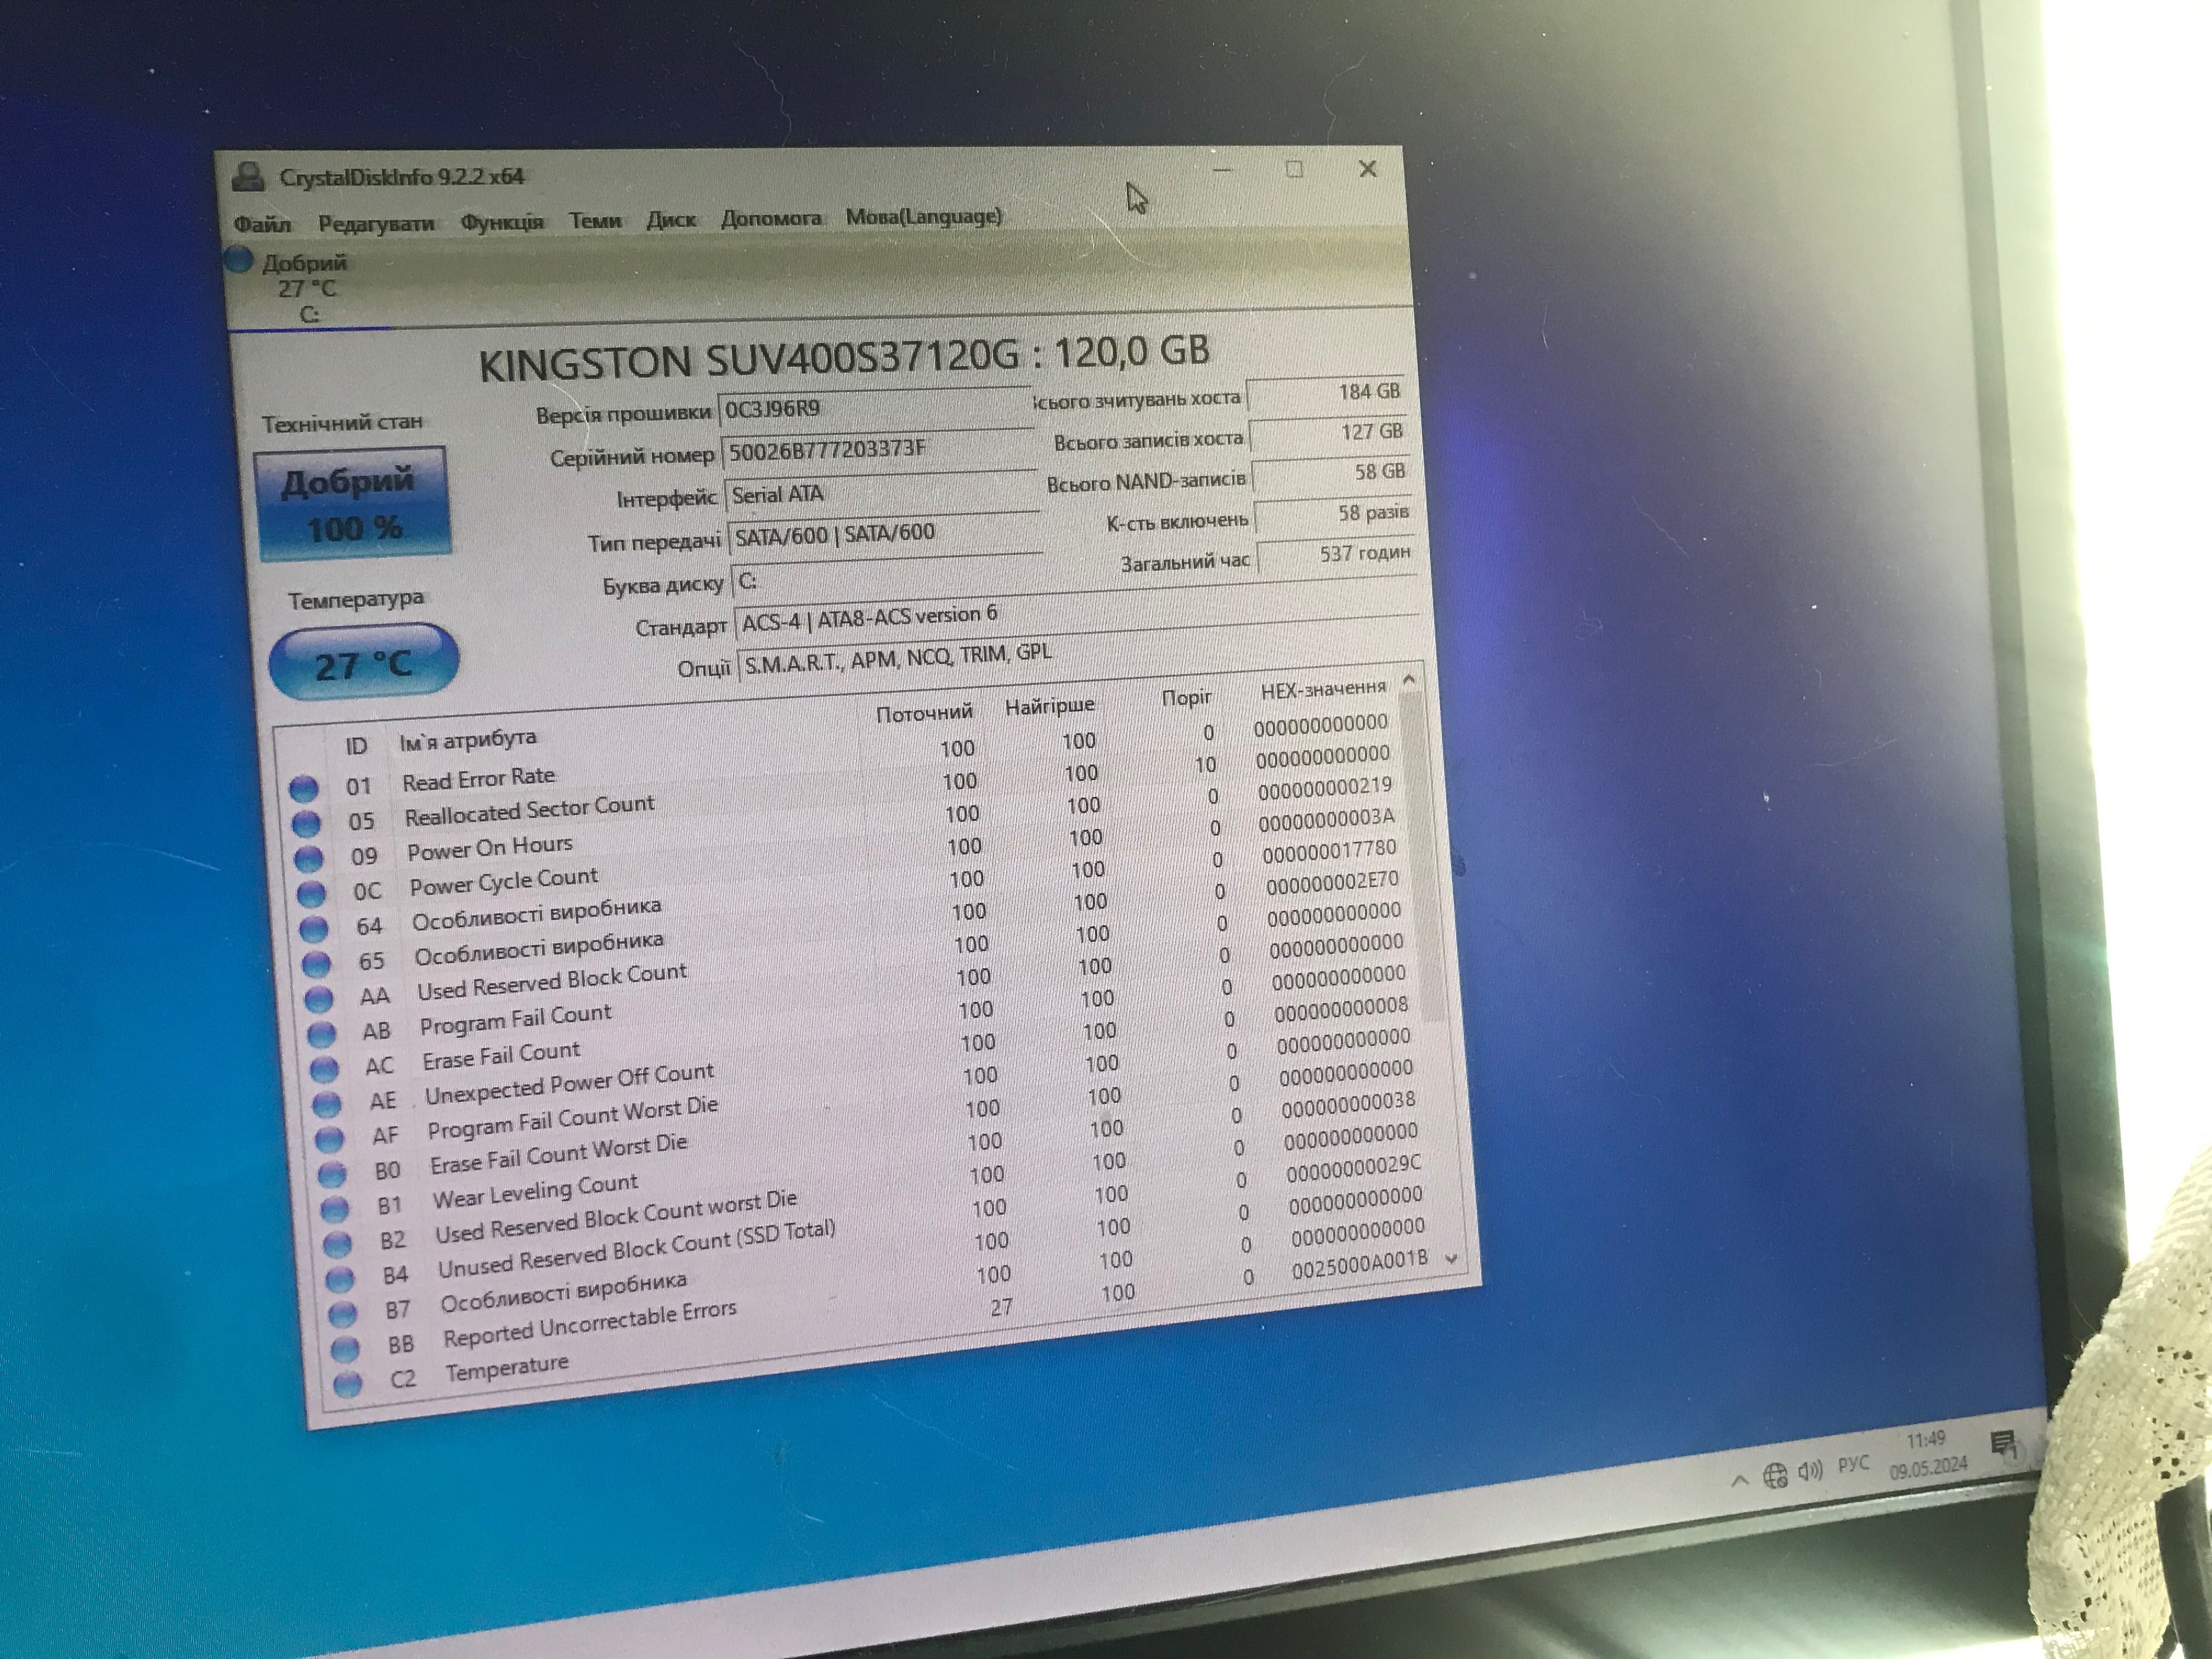Click the status circle for Used Reserved Block Count

(318, 998)
